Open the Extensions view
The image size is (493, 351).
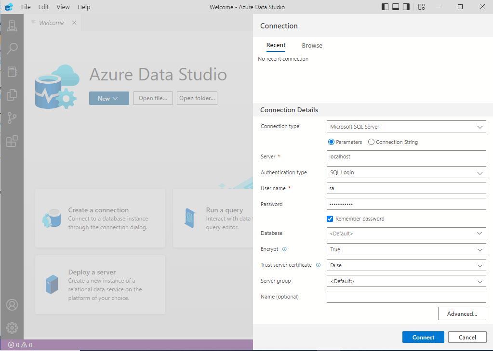(12, 141)
